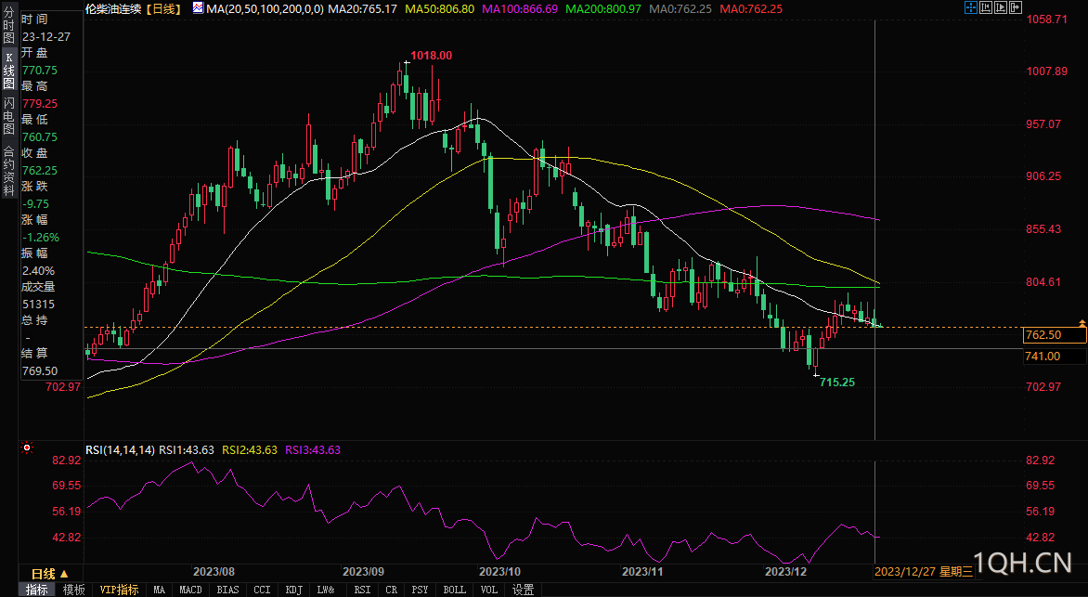This screenshot has width=1088, height=597.
Task: Click the 1018.00 high price marker
Action: (431, 56)
